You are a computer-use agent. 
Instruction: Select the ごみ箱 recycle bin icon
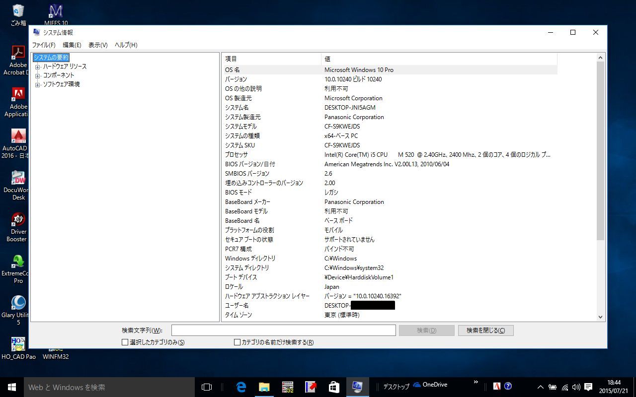point(18,11)
